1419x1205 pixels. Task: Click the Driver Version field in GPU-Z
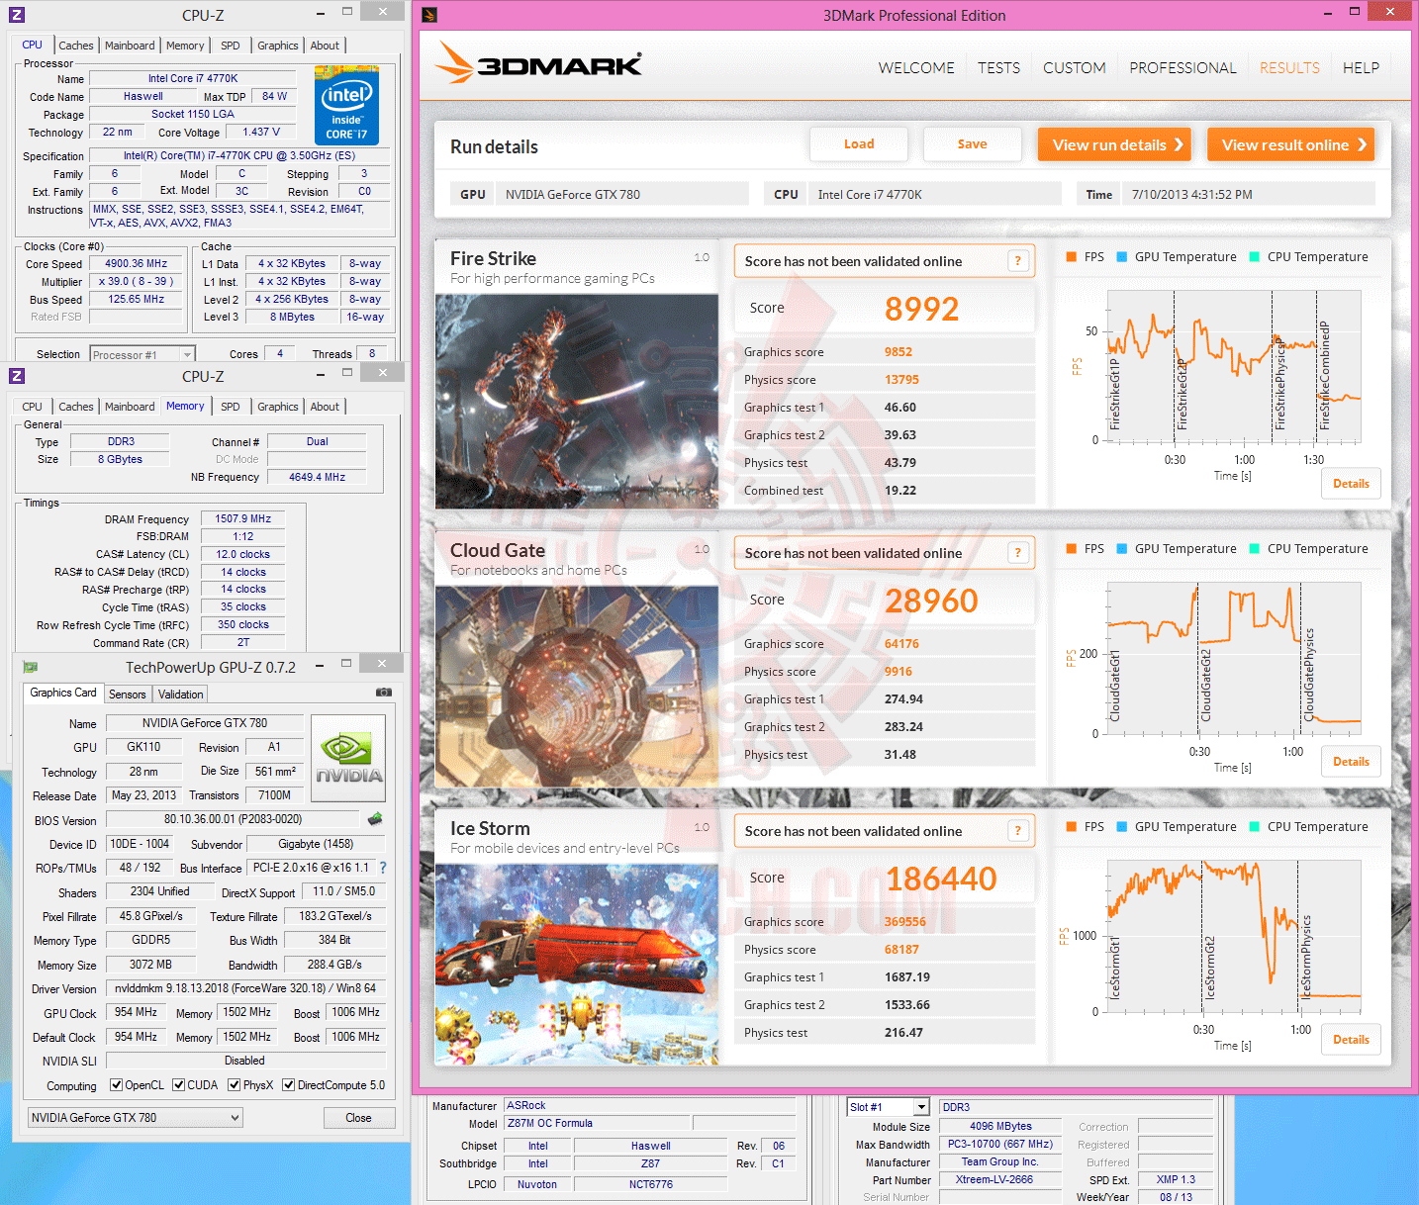point(244,988)
